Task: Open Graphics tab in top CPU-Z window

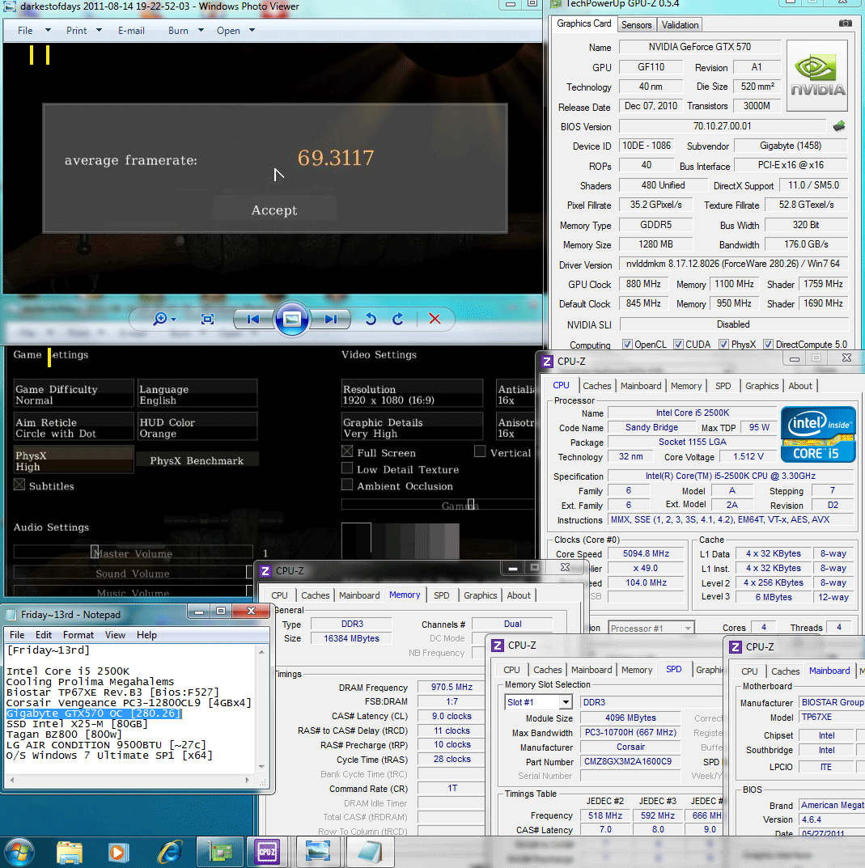Action: click(761, 386)
